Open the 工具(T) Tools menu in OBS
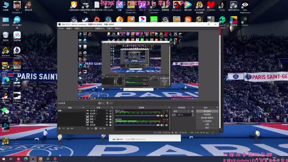 (110, 28)
